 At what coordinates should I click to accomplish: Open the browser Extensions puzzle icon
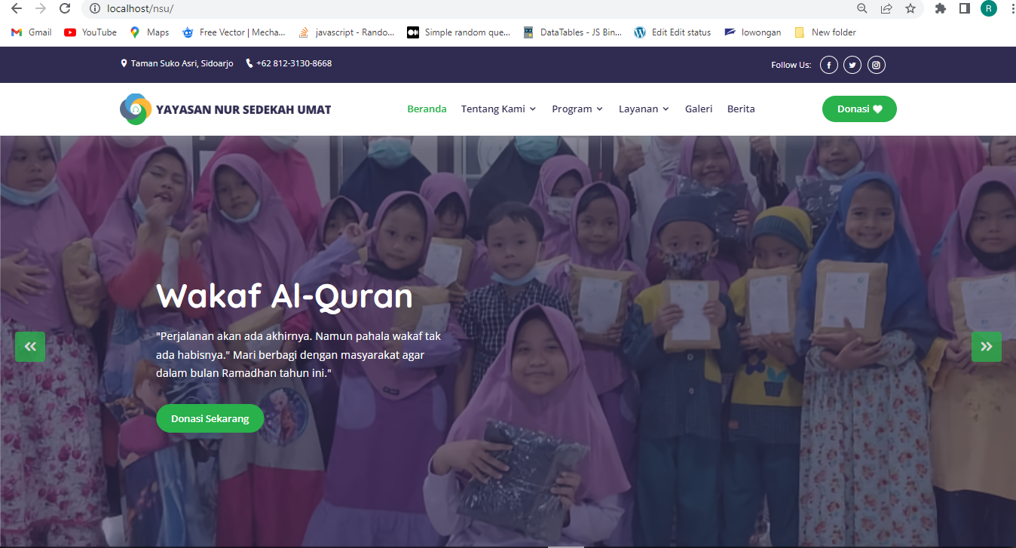[940, 9]
